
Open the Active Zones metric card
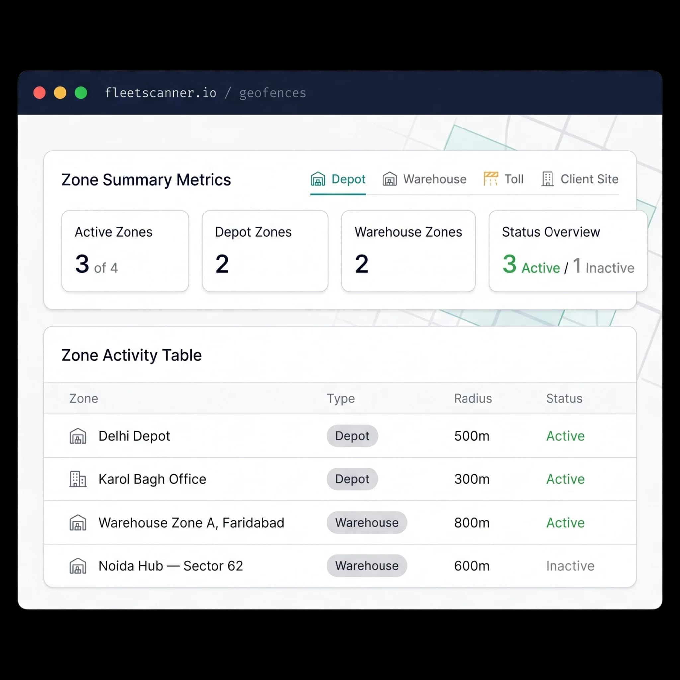[125, 251]
